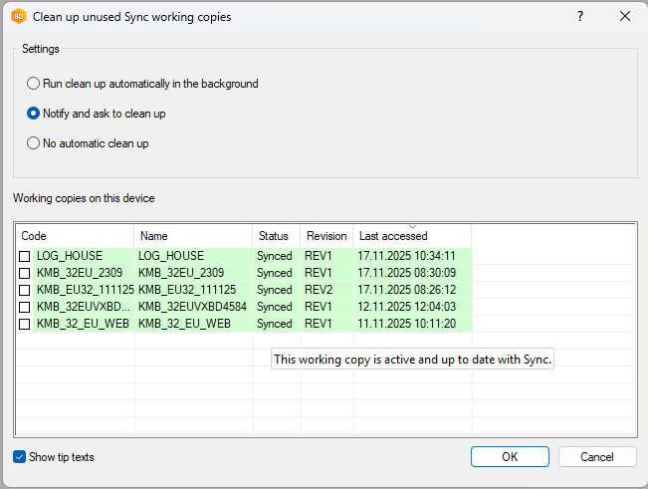The image size is (648, 489).
Task: Tick the KMB_32_EU_WEB checkbox
Action: click(x=25, y=324)
